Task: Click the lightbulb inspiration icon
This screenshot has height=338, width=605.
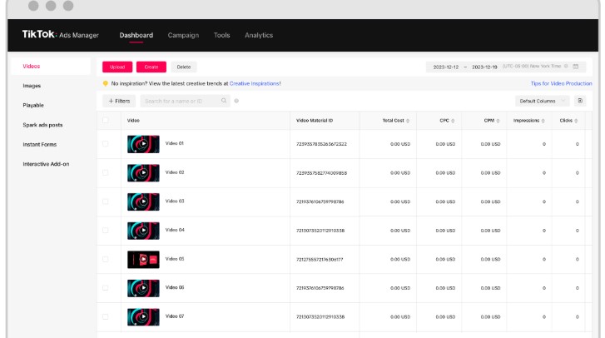Action: point(106,83)
